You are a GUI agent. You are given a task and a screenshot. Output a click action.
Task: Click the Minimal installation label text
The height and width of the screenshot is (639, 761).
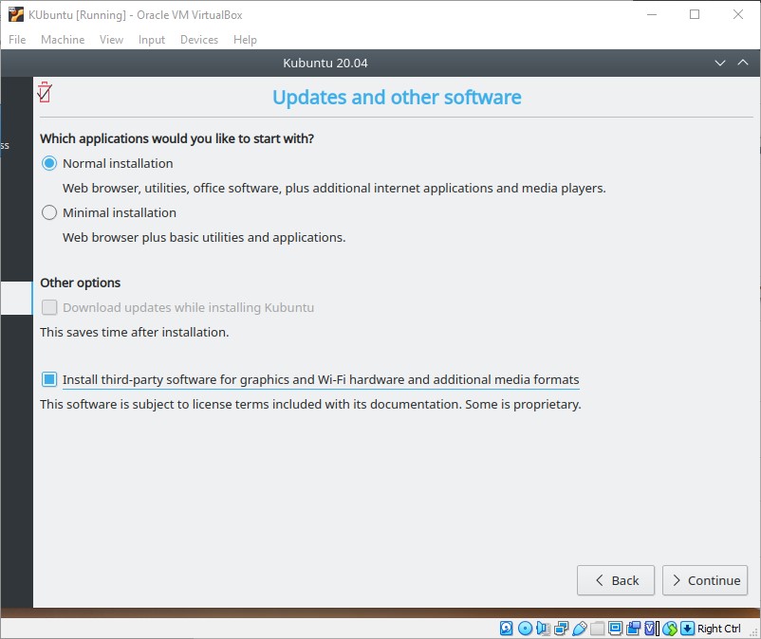(x=120, y=212)
